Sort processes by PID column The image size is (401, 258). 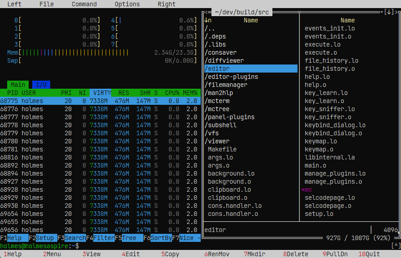[x=12, y=93]
